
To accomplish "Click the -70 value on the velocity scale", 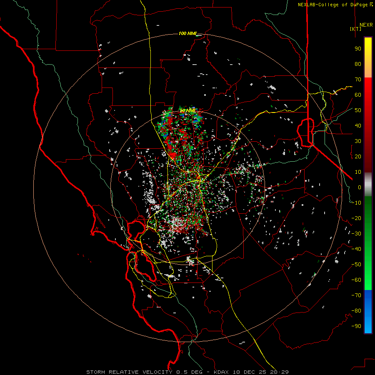I will point(356,295).
